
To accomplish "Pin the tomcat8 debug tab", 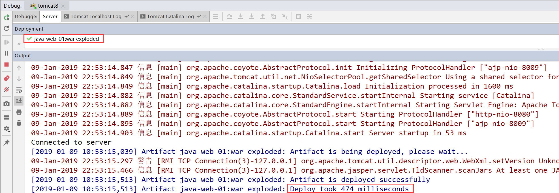I will (7, 142).
